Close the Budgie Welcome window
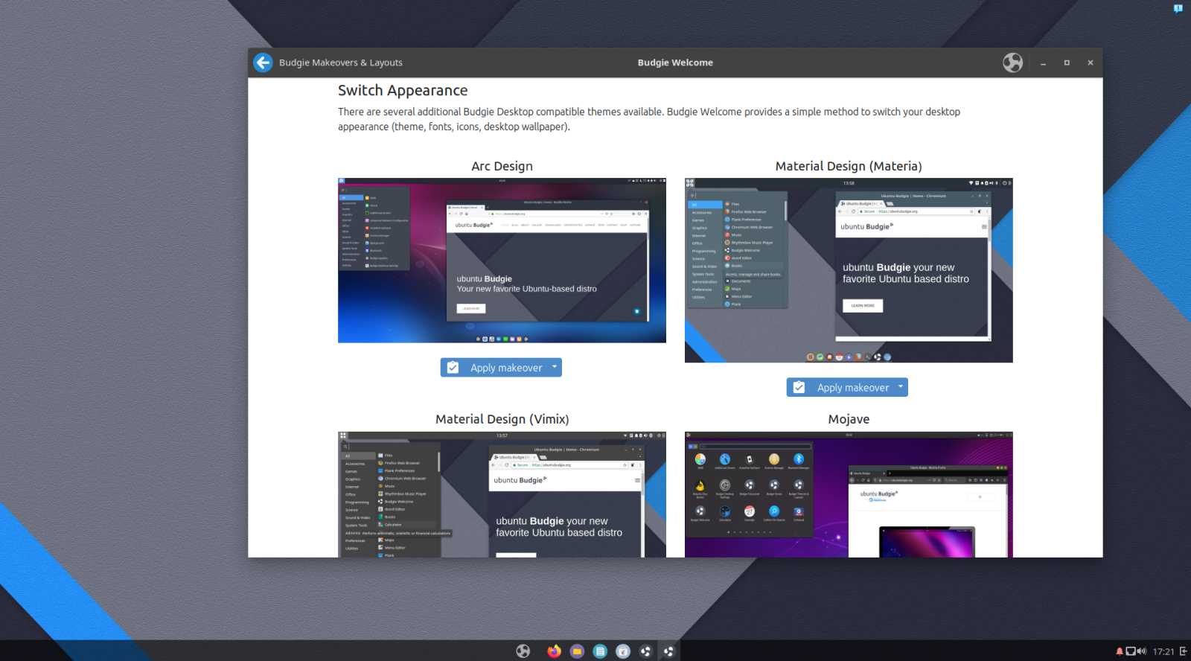Screen dimensions: 1191x661 coord(1091,63)
